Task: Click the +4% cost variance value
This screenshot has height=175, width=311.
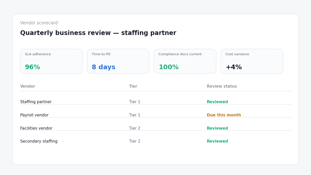Action: pos(234,67)
